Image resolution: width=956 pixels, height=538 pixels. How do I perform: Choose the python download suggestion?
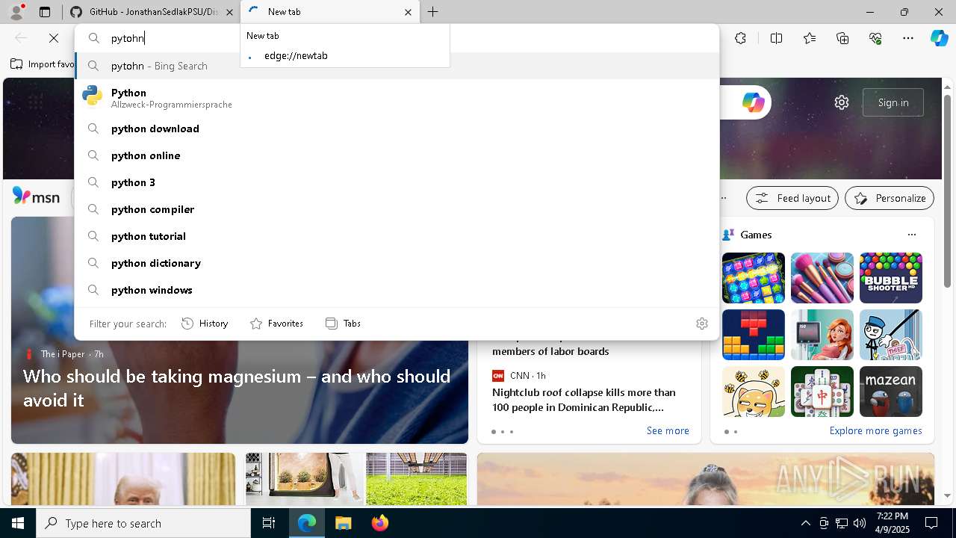(397, 129)
